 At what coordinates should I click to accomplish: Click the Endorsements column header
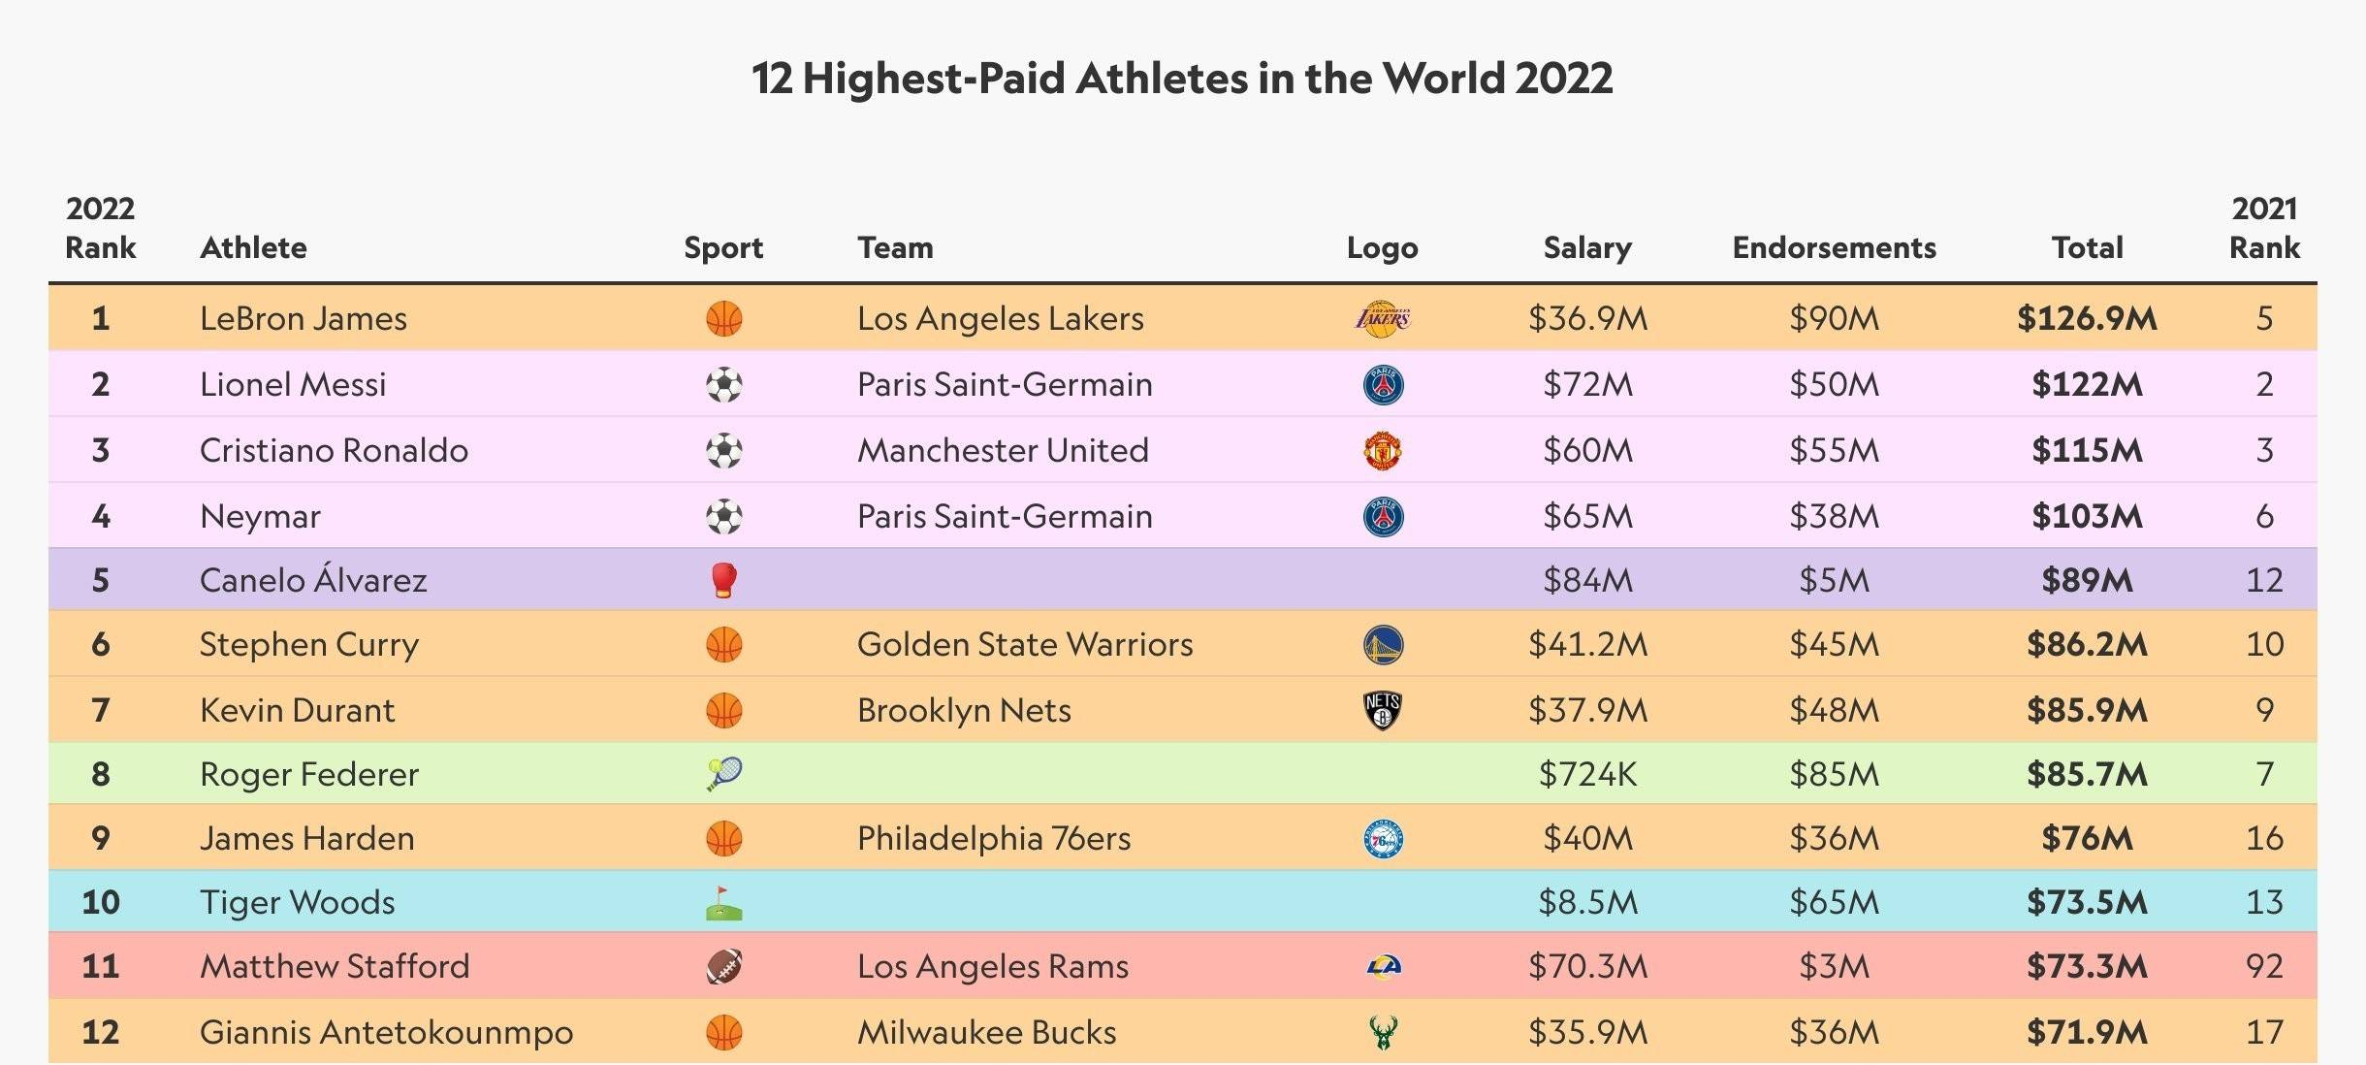click(x=1834, y=247)
